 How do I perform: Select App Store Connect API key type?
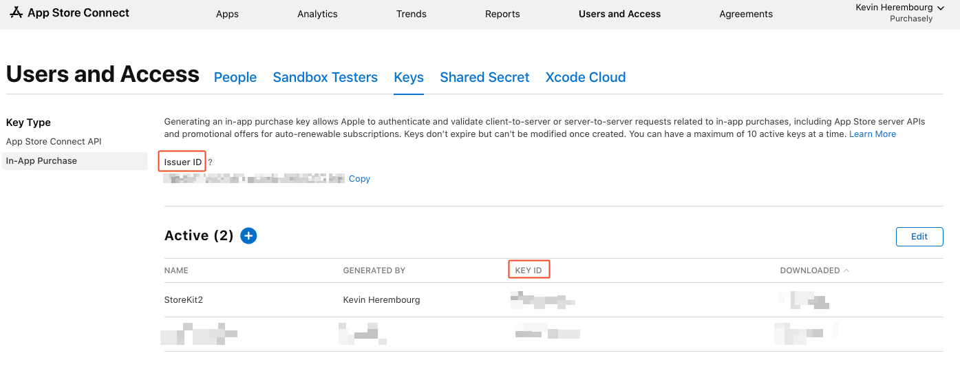coord(54,142)
